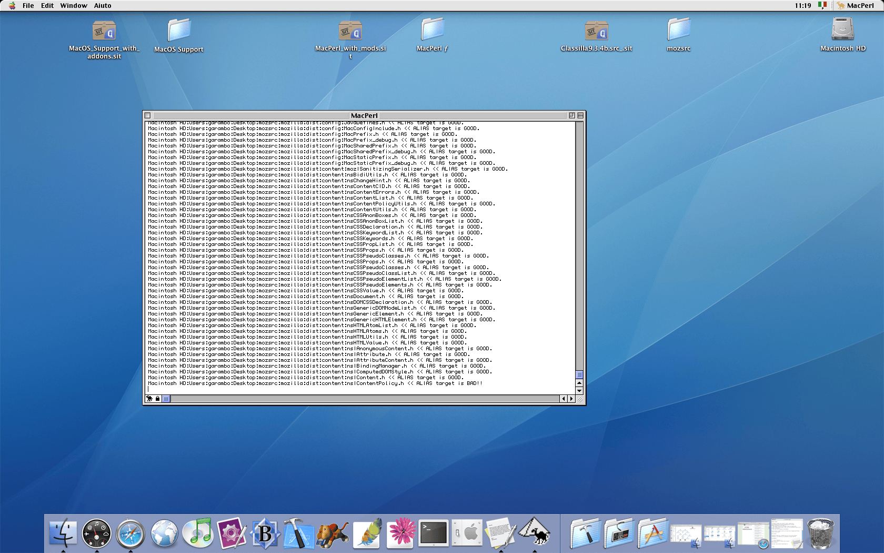
Task: Open TextEdit from the Dock
Action: coord(501,533)
